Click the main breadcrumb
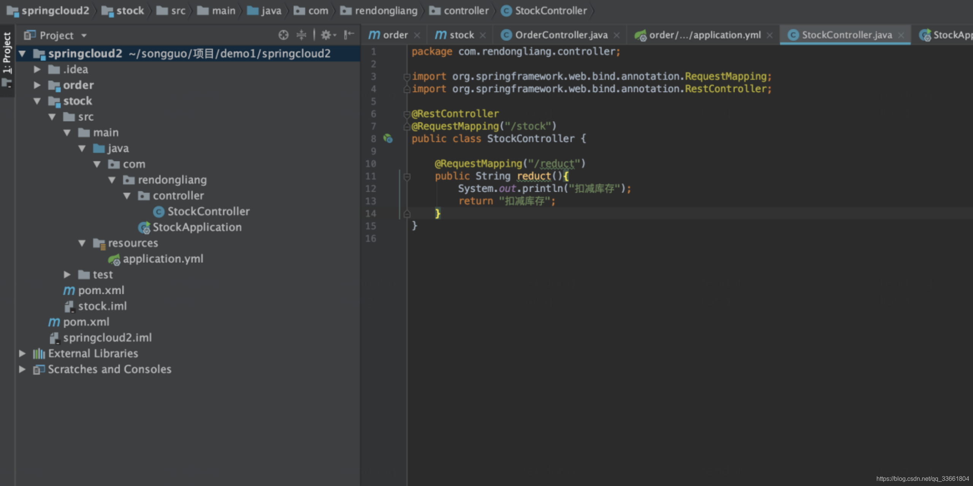Viewport: 973px width, 486px height. tap(216, 11)
